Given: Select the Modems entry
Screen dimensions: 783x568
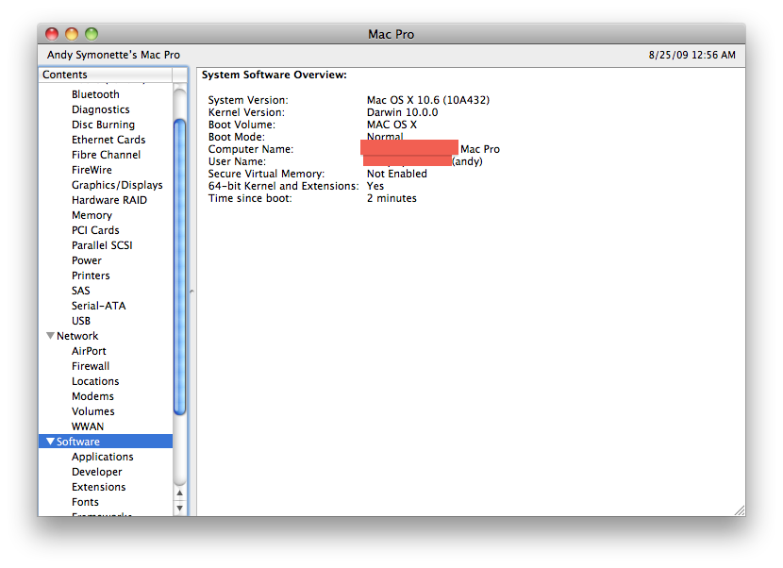Looking at the screenshot, I should (92, 396).
